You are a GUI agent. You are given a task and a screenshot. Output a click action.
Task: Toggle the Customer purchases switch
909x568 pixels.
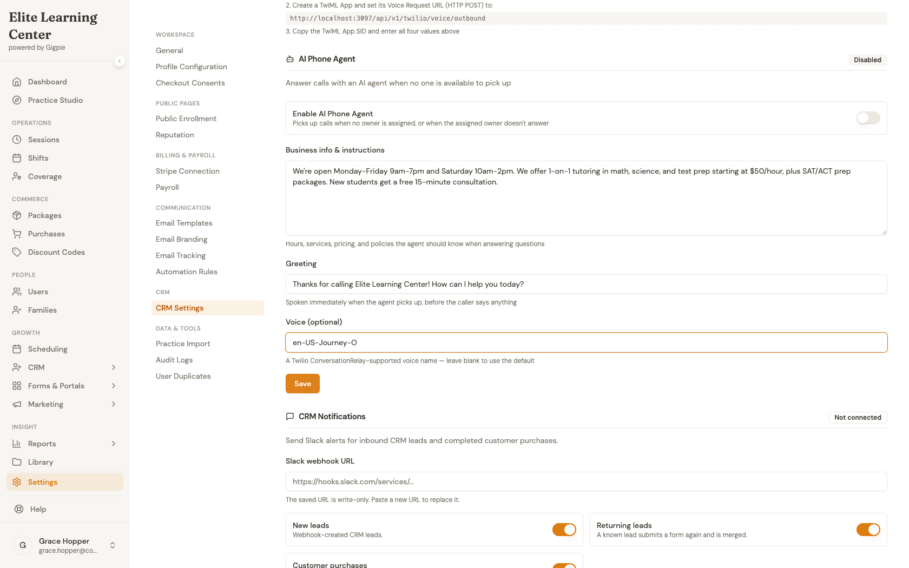click(564, 565)
